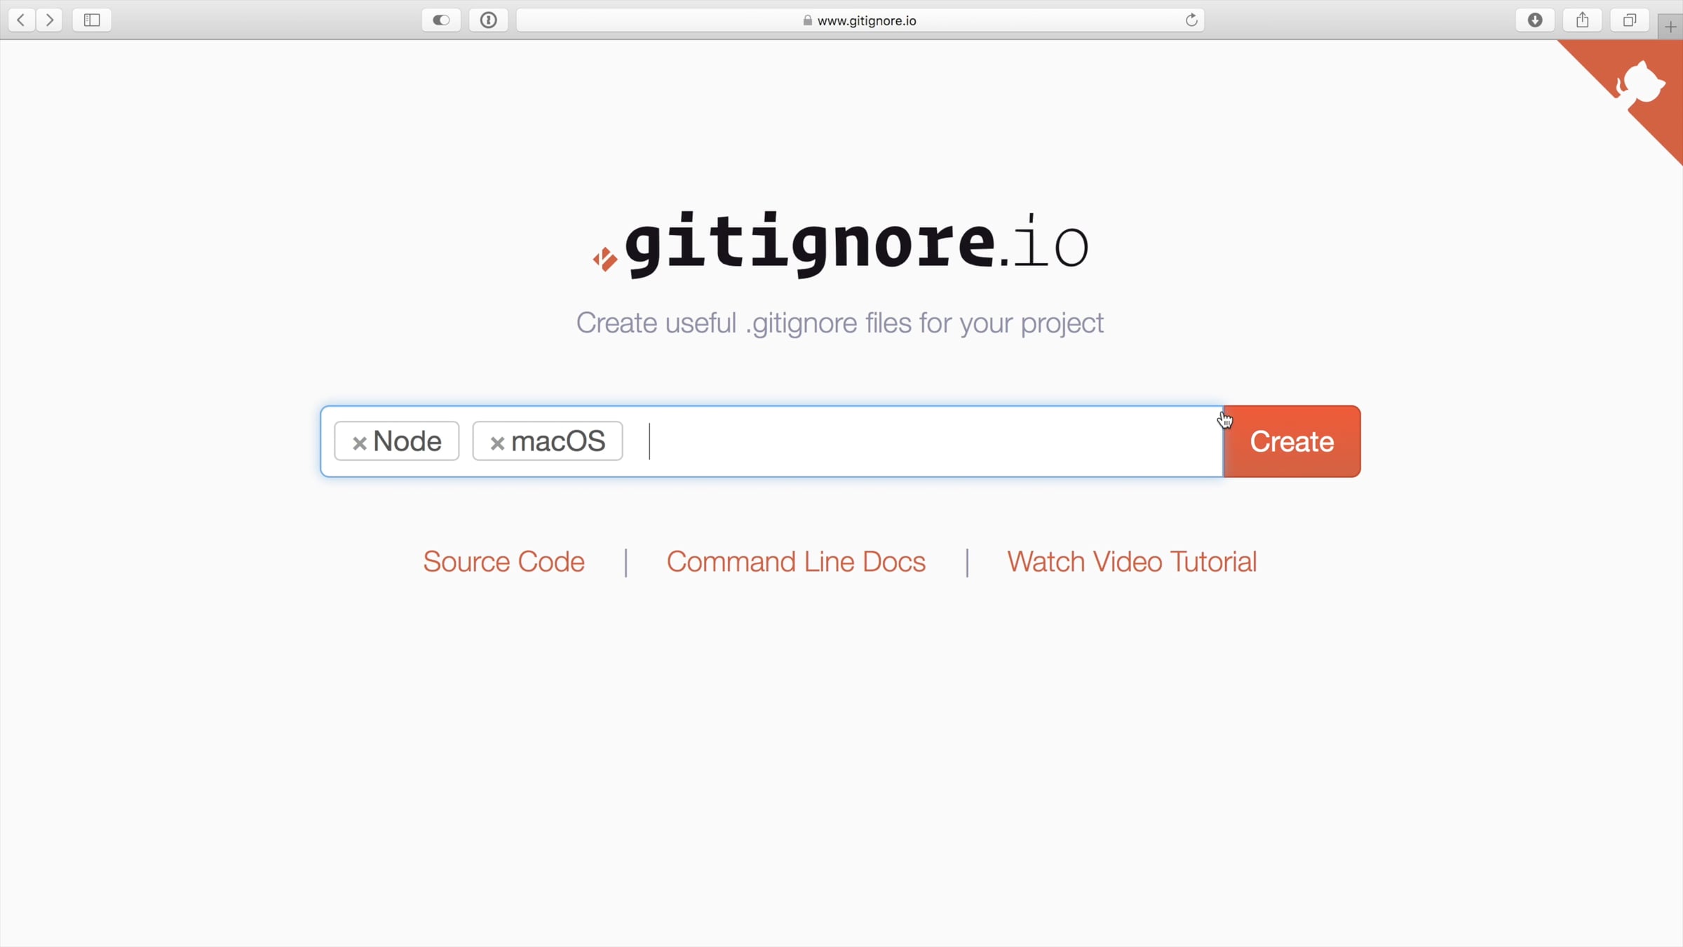Remove the macOS tag
This screenshot has width=1683, height=947.
point(497,443)
